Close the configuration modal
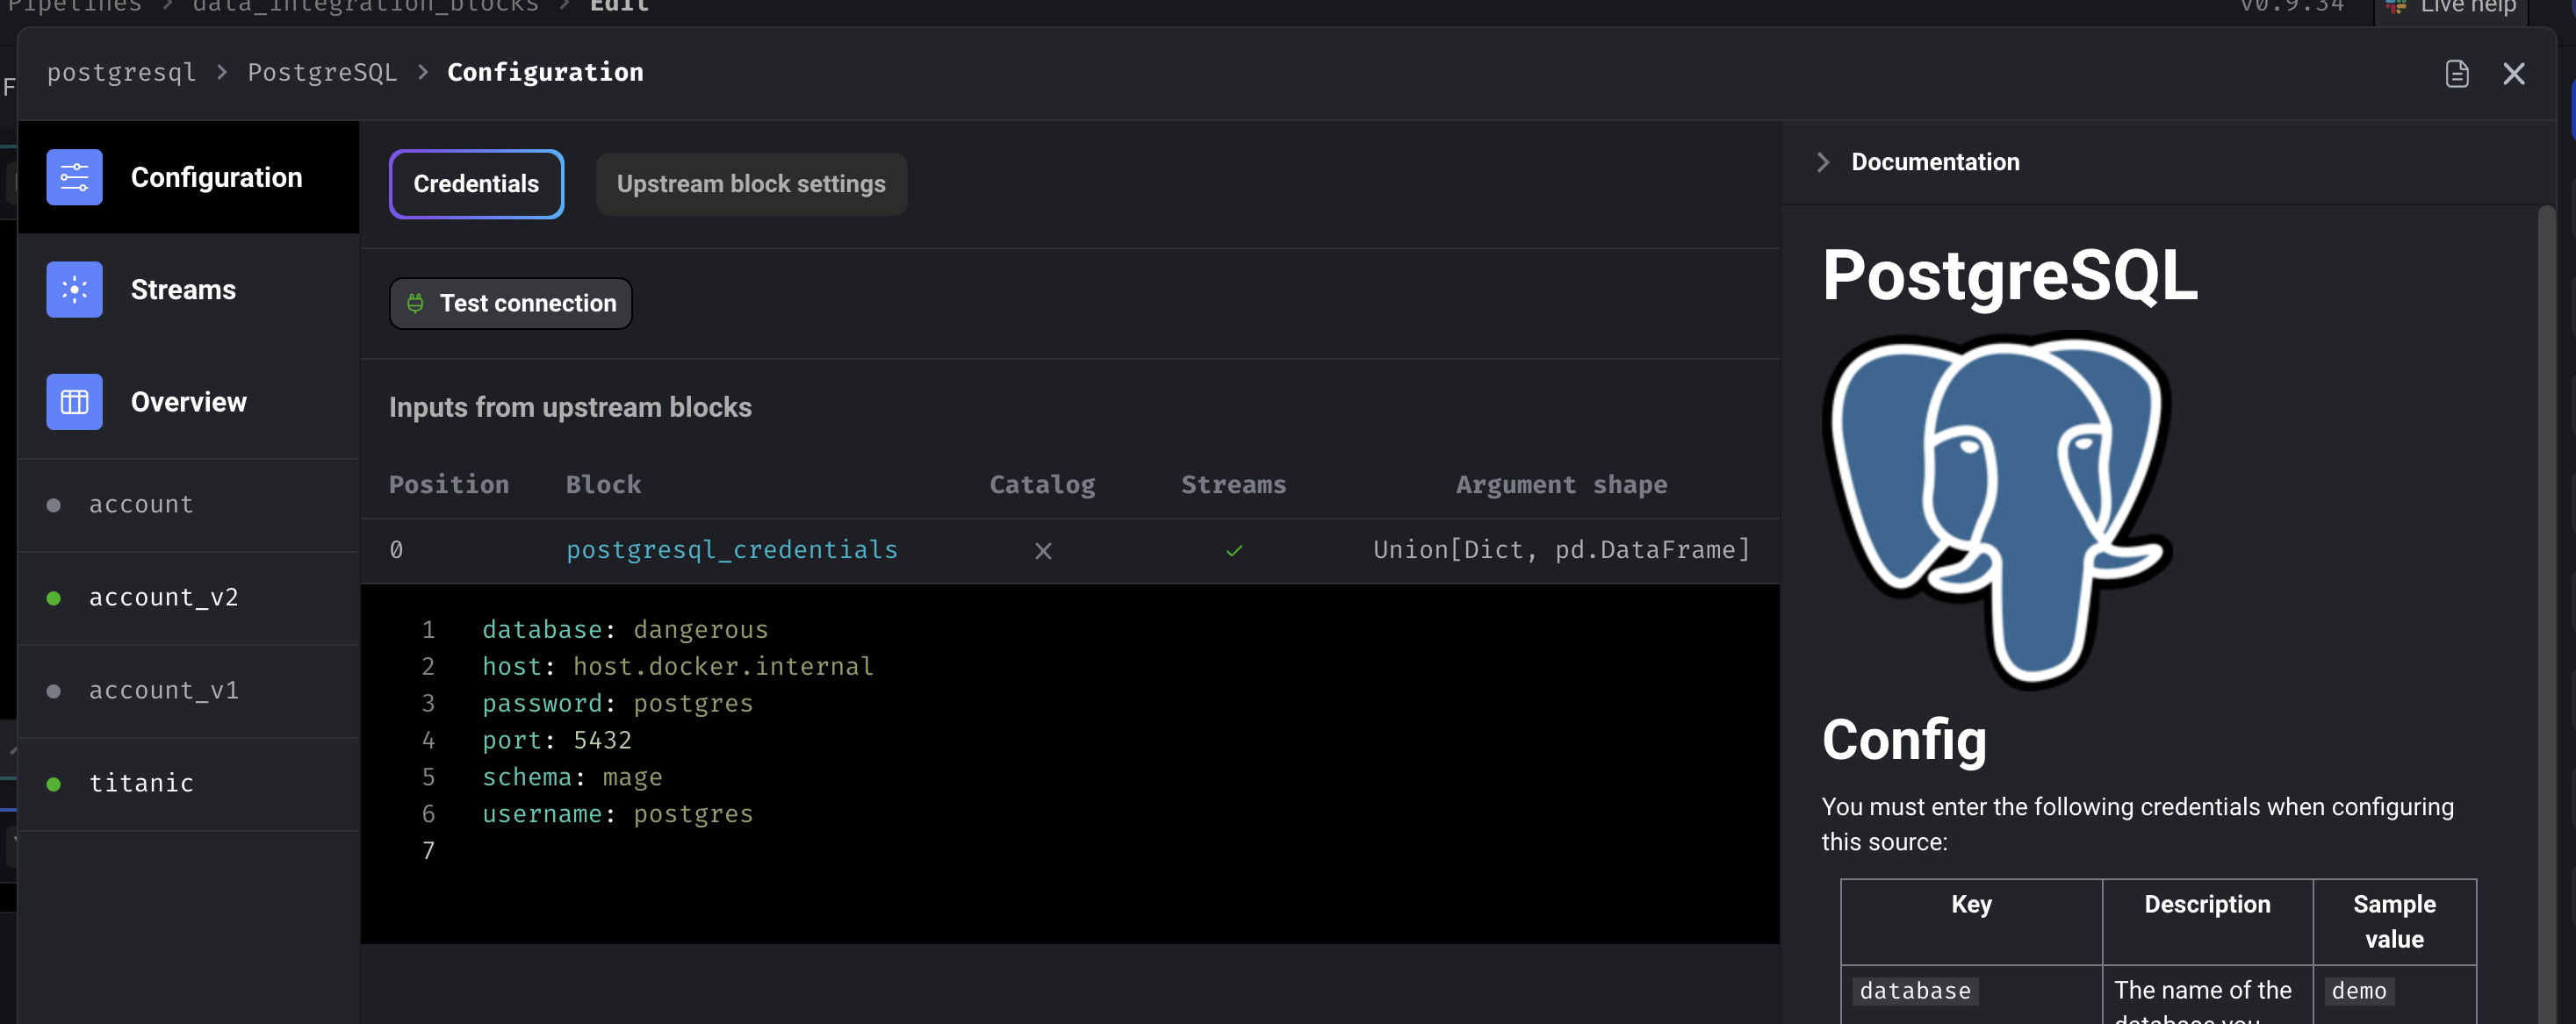The width and height of the screenshot is (2576, 1024). coord(2513,74)
